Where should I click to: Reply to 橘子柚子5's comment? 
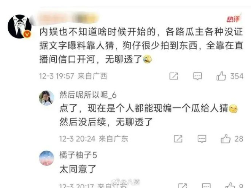[x=207, y=186]
